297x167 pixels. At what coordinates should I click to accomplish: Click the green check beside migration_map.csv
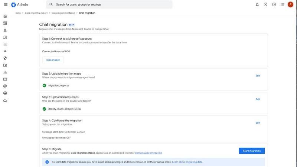point(44,85)
